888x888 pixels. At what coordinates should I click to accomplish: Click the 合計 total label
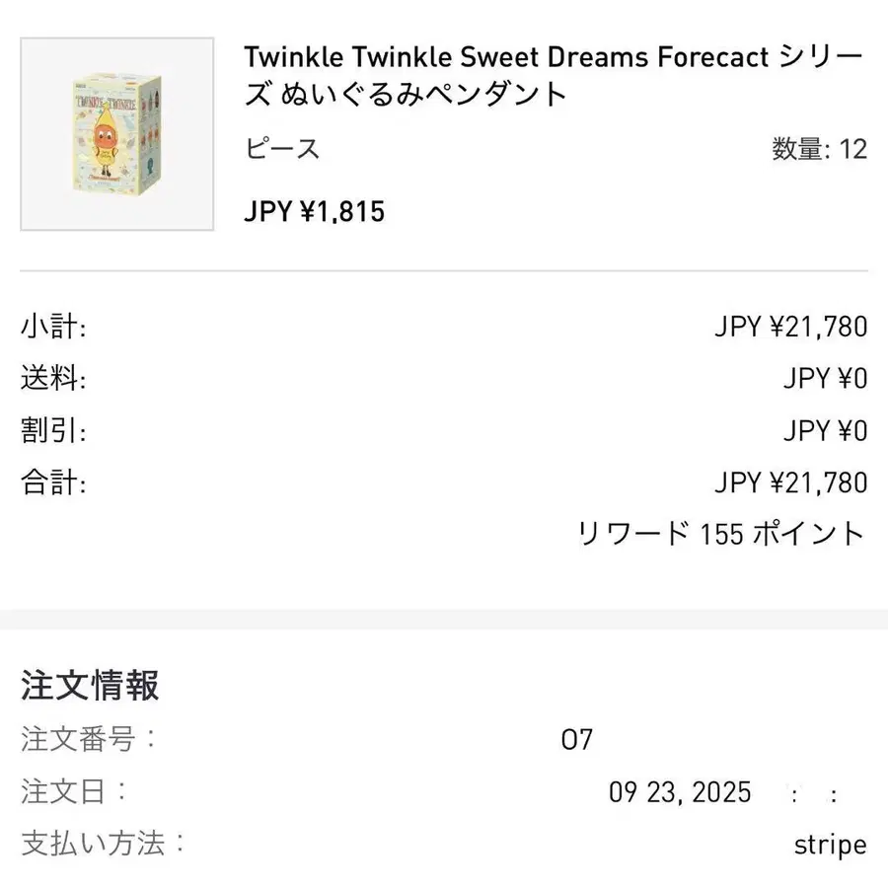point(53,482)
